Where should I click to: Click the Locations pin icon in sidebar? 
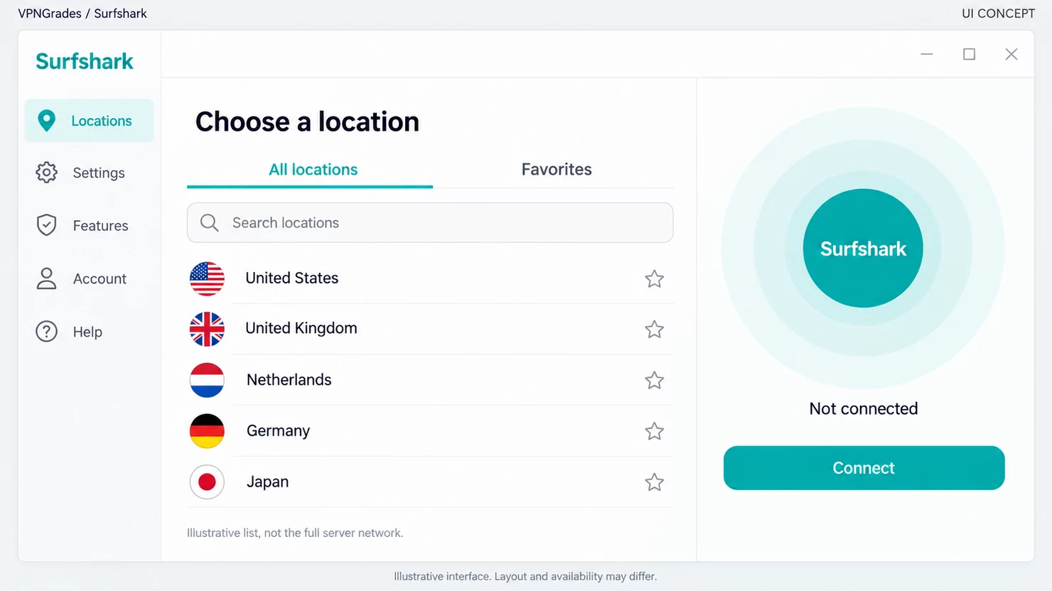coord(46,121)
